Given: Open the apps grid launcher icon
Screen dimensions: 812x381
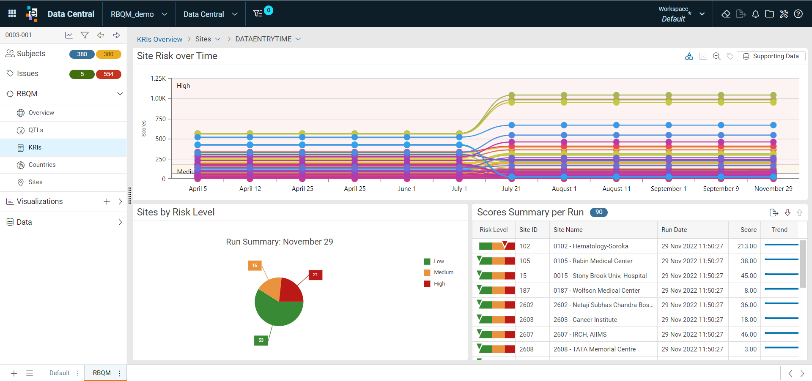Looking at the screenshot, I should [x=12, y=14].
